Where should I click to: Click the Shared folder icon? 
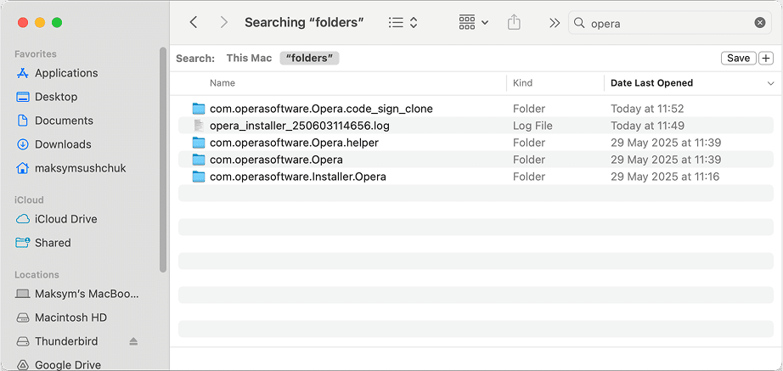22,243
